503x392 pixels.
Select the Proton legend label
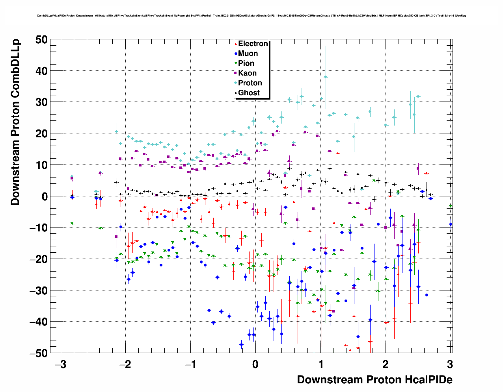coord(250,83)
